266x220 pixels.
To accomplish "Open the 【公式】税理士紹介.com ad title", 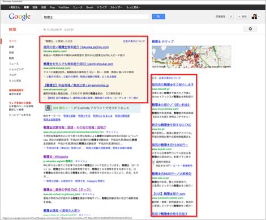I will [169, 194].
